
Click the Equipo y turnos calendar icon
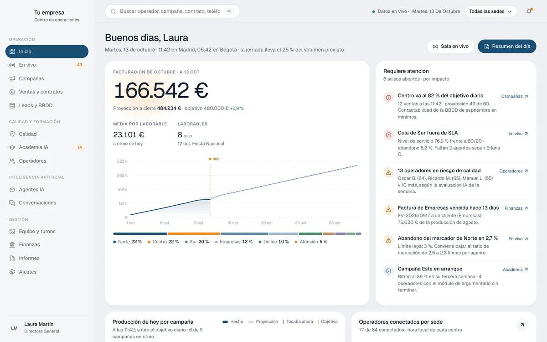pos(12,231)
